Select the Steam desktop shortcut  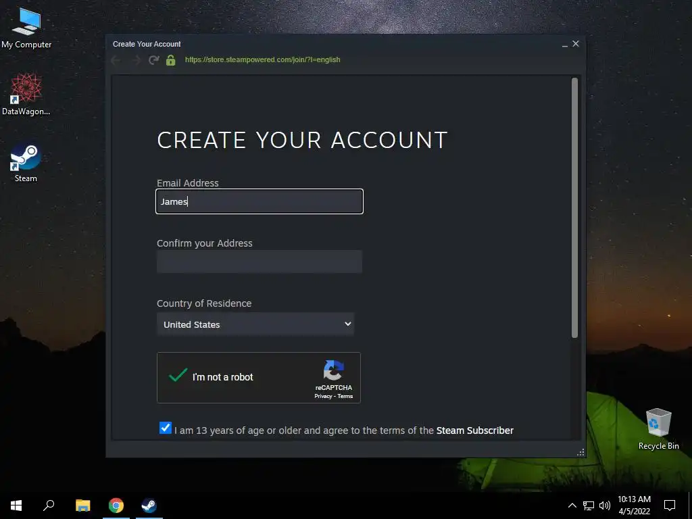coord(26,162)
